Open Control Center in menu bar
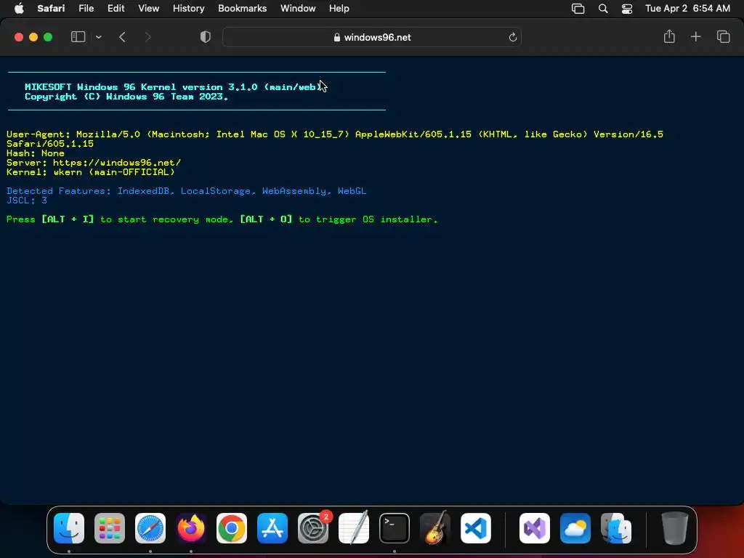This screenshot has height=558, width=744. pyautogui.click(x=627, y=9)
